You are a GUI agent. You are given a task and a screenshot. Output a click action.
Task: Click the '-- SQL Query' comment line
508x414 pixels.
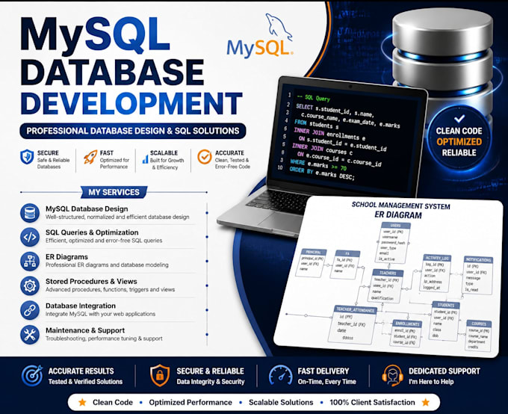point(313,98)
